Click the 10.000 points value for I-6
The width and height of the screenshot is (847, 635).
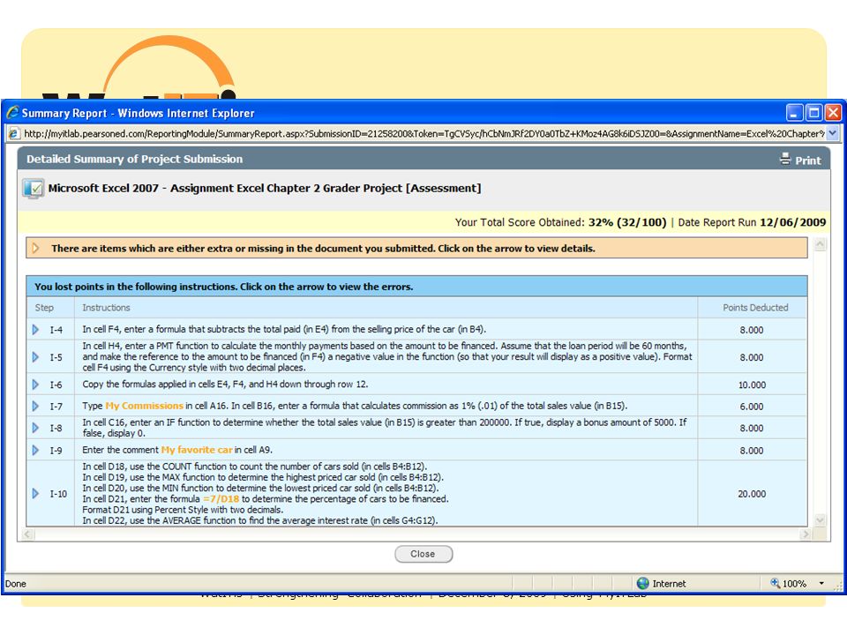pos(752,385)
